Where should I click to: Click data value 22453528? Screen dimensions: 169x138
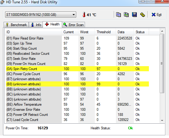point(125,38)
